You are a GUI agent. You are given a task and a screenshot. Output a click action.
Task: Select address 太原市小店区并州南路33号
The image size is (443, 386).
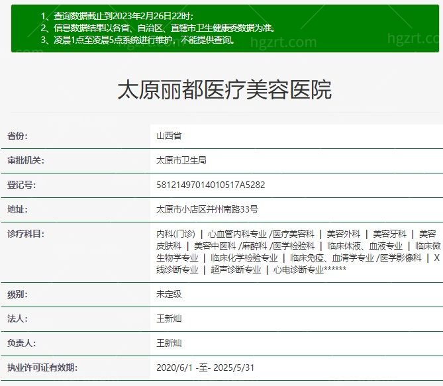tap(207, 209)
